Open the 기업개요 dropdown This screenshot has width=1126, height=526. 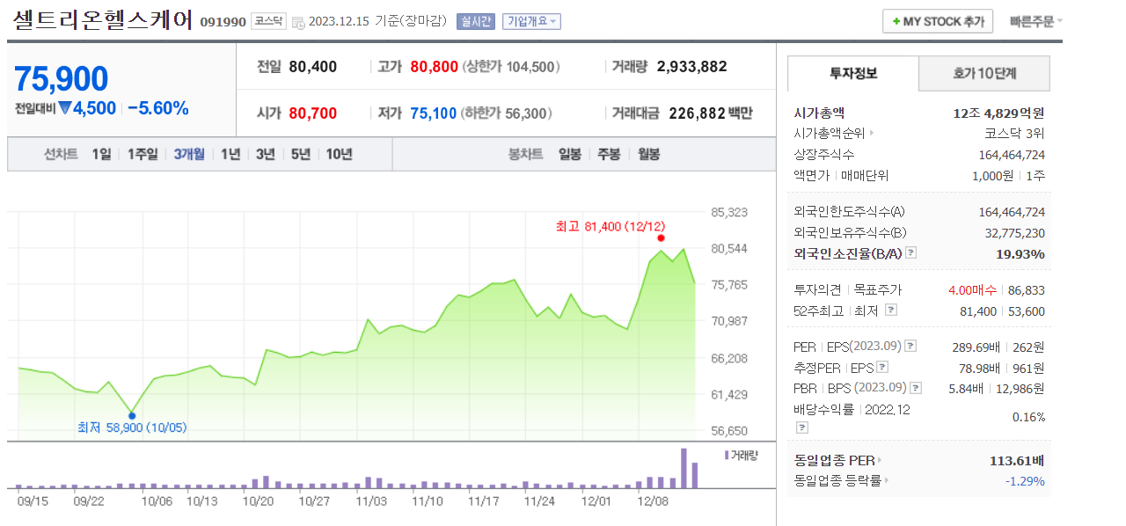point(531,21)
